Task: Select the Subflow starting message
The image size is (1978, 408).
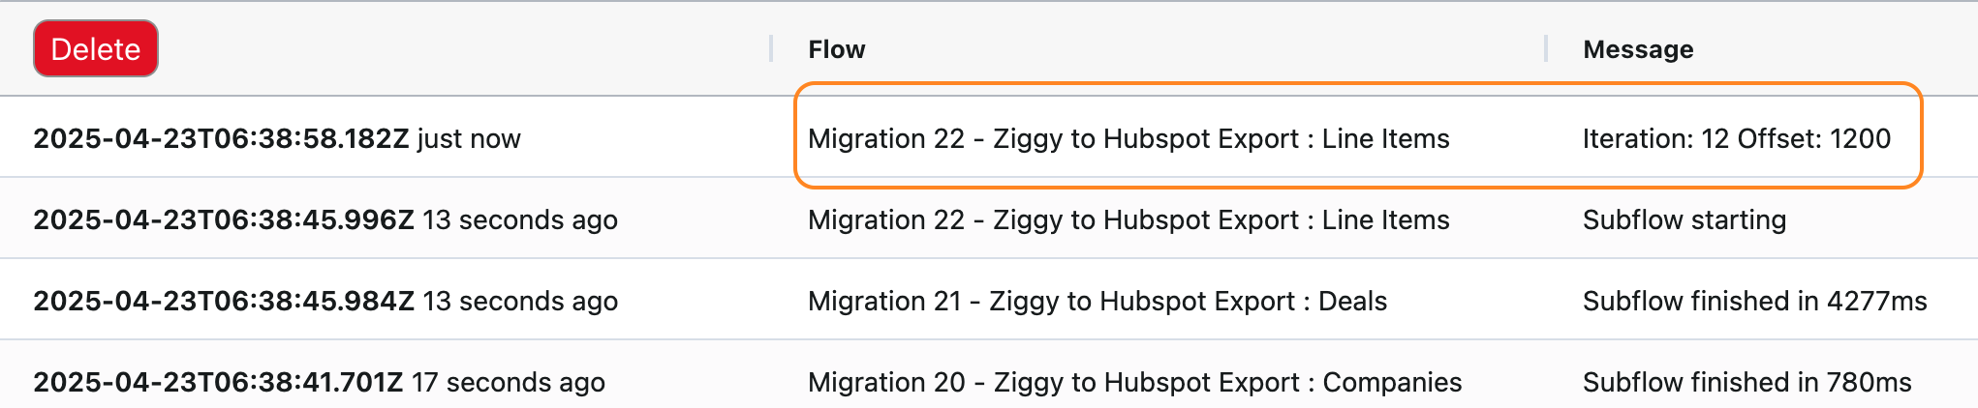Action: point(1684,220)
